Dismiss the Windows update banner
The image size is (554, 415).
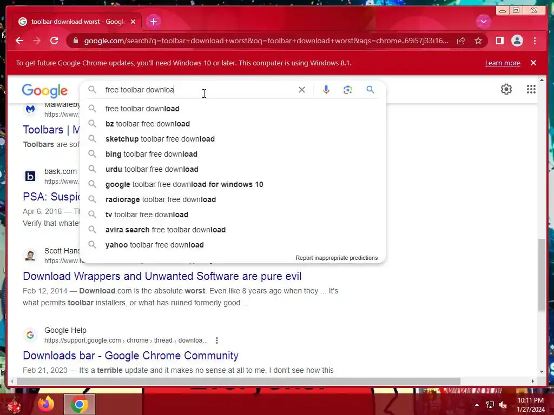[533, 63]
